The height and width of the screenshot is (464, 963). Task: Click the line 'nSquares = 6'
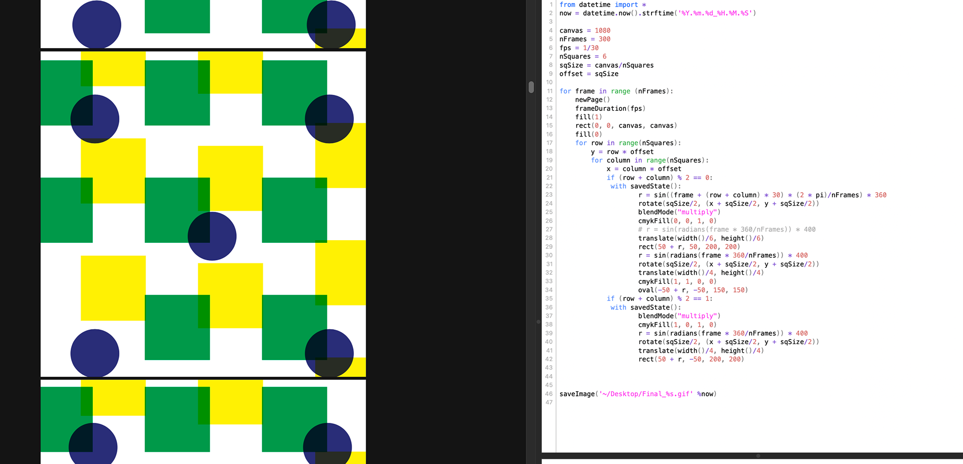point(583,57)
